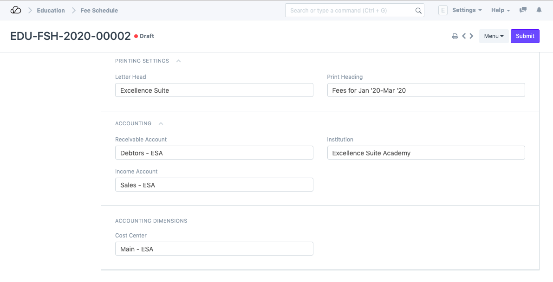Open the Menu dropdown button

(x=493, y=36)
